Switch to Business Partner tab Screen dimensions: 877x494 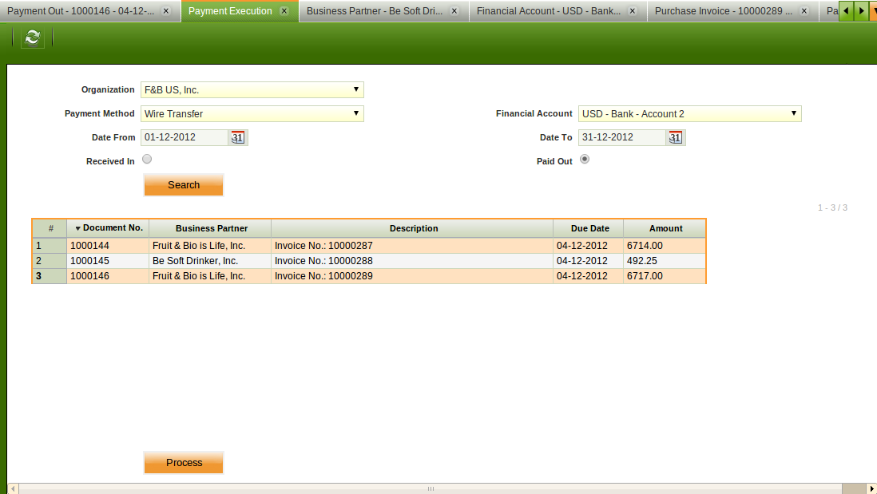(x=374, y=11)
